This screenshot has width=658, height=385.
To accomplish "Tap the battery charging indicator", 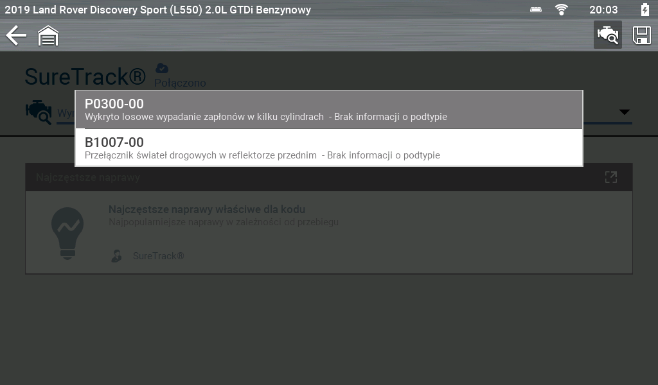I will pos(645,9).
